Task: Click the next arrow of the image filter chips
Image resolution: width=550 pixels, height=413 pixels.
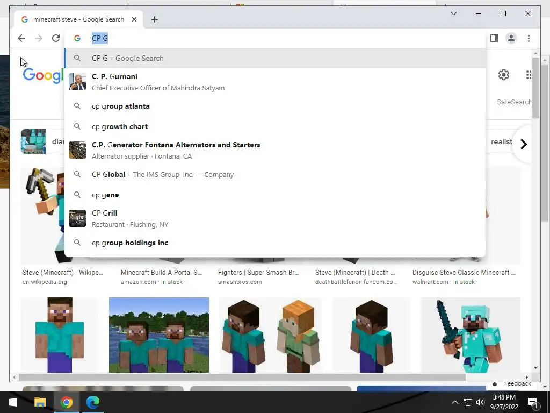Action: (523, 144)
